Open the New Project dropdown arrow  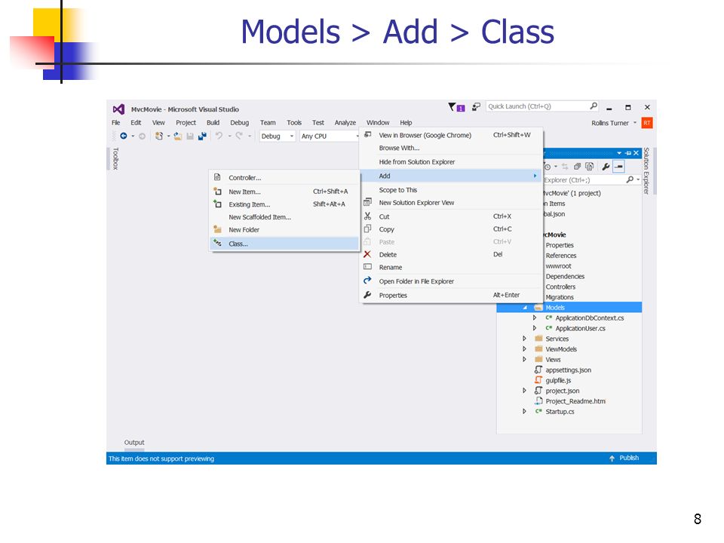point(168,136)
